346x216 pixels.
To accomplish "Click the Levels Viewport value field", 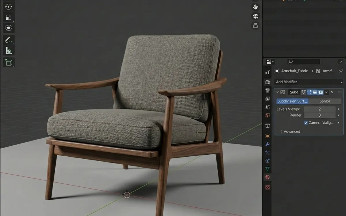I will pos(320,109).
